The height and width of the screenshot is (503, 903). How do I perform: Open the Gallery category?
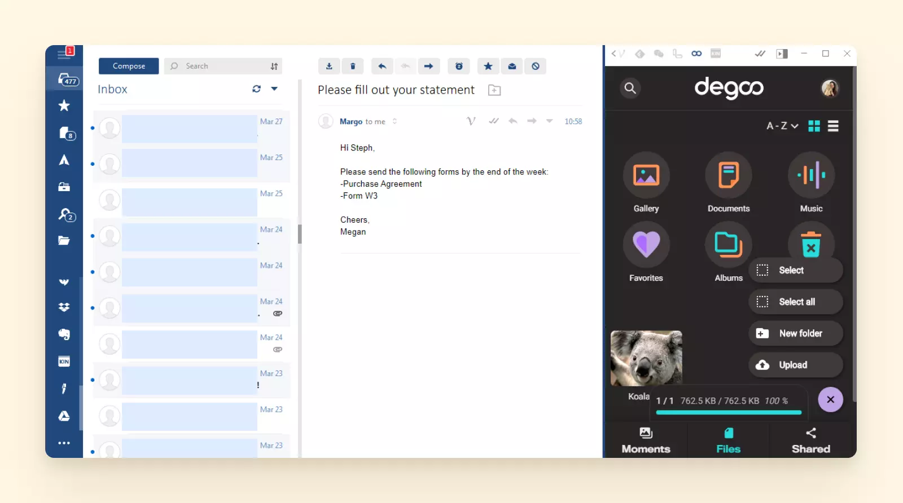click(646, 182)
